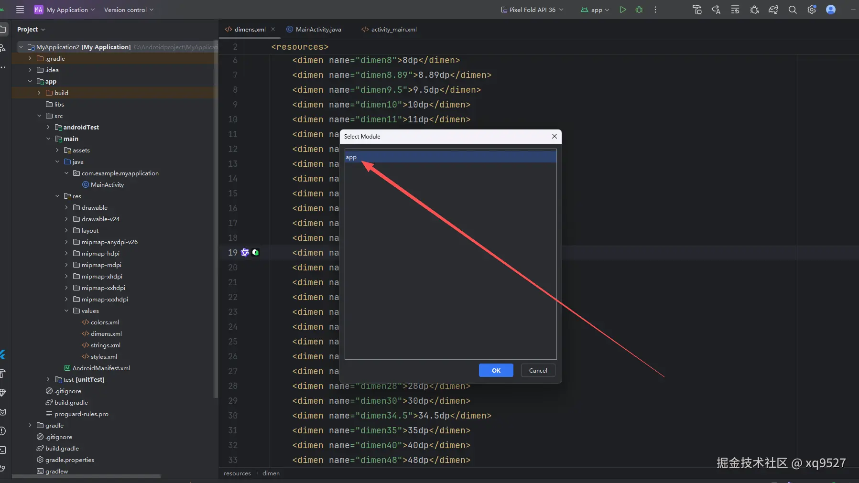Open the Logcat cat icon tool window
The width and height of the screenshot is (859, 483).
pyautogui.click(x=3, y=412)
